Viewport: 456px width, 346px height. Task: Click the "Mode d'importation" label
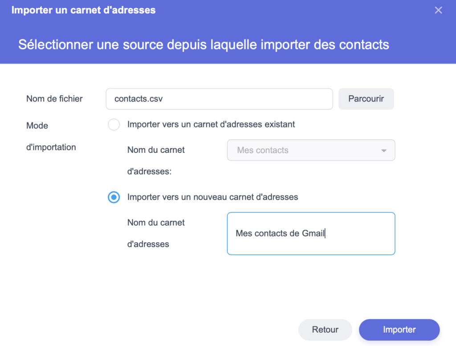tap(51, 136)
